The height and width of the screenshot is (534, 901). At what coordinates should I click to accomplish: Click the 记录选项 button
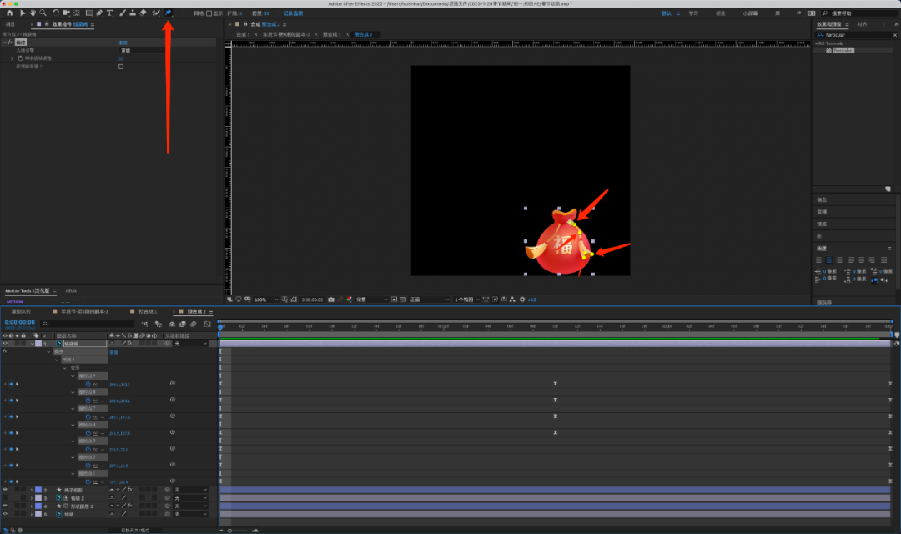(292, 13)
